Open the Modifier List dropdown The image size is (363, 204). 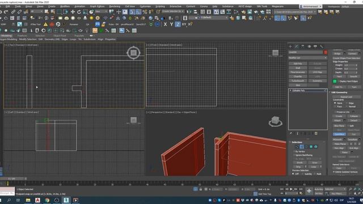click(307, 58)
